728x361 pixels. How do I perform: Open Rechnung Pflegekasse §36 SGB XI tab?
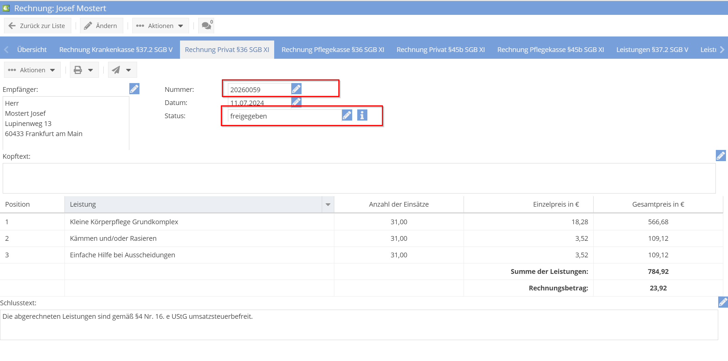point(333,50)
